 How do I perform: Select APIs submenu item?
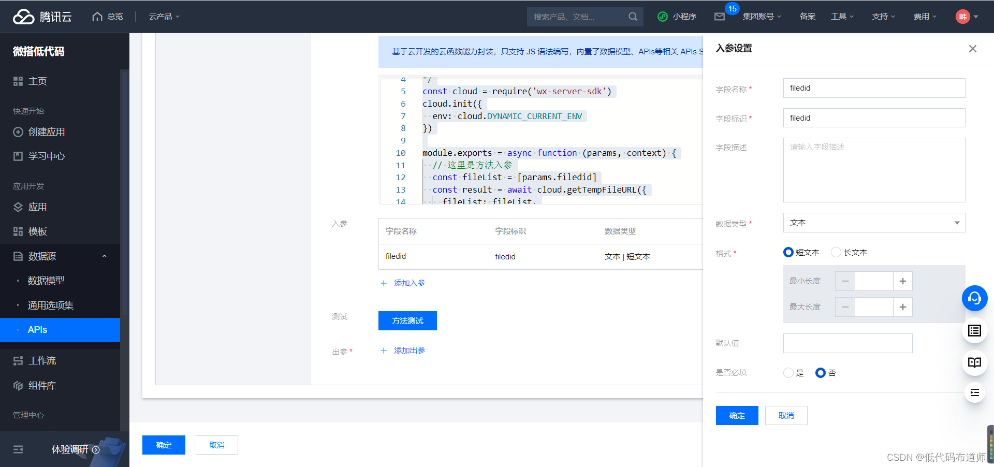point(60,330)
